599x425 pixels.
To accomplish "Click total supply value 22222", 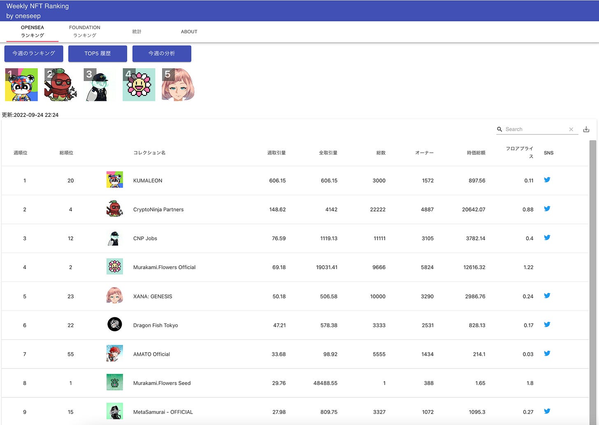I will (378, 209).
